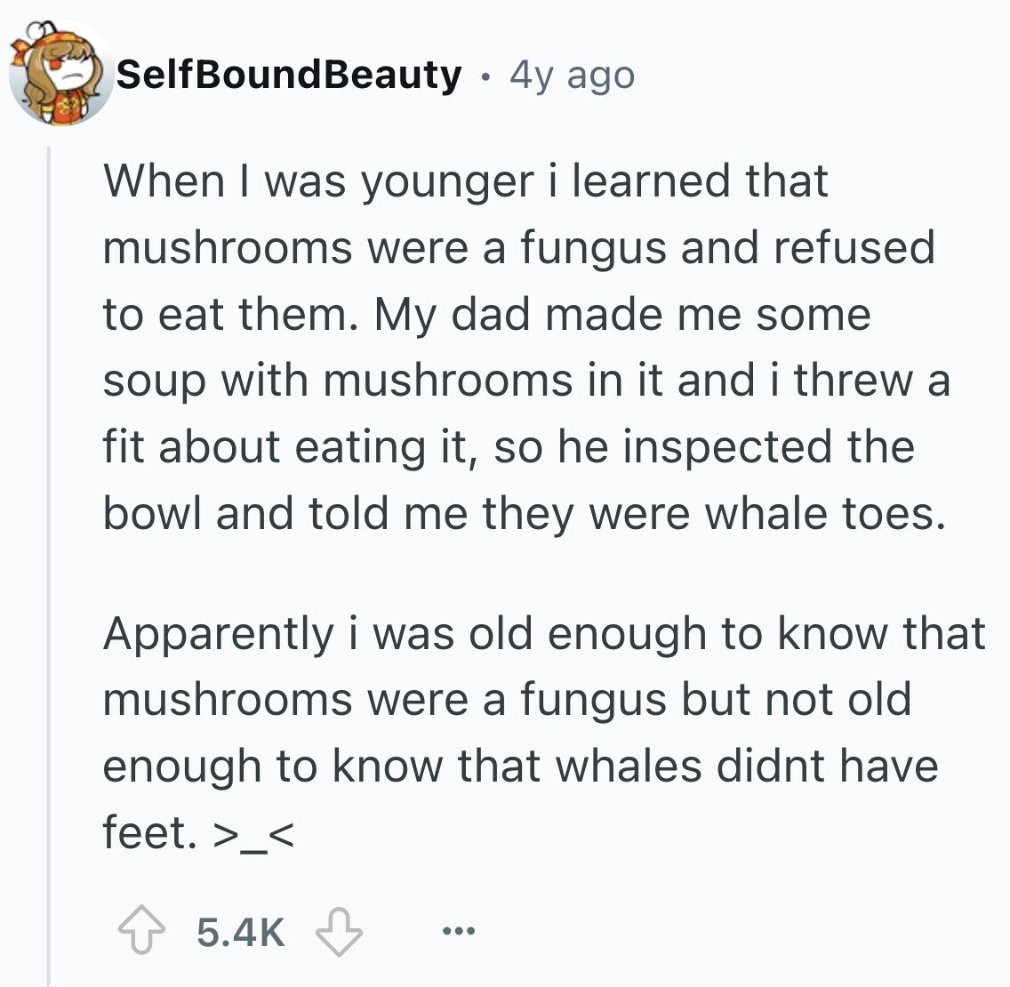Visit the SelfBoundBeauty user profile

pyautogui.click(x=289, y=75)
